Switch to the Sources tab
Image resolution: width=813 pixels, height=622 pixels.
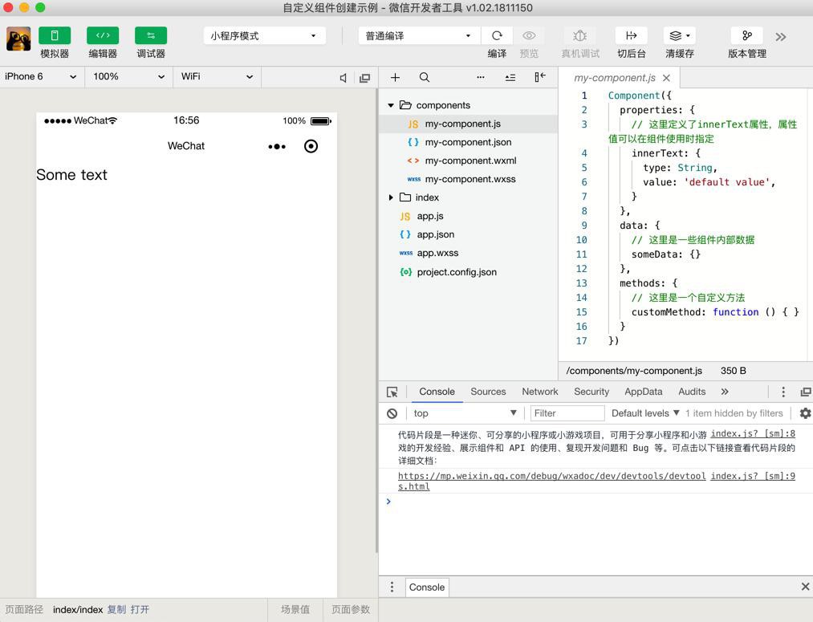(x=488, y=392)
